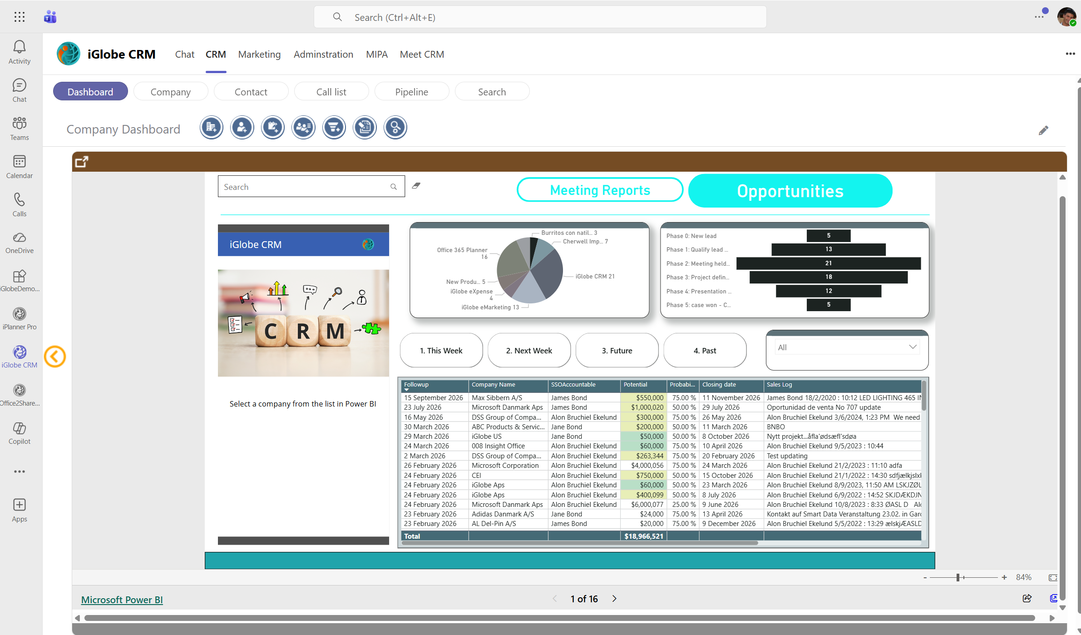Click the add opportunity funnel icon

(334, 128)
